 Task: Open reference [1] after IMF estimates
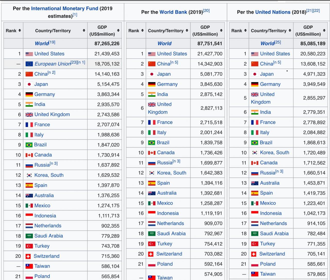(75, 15)
